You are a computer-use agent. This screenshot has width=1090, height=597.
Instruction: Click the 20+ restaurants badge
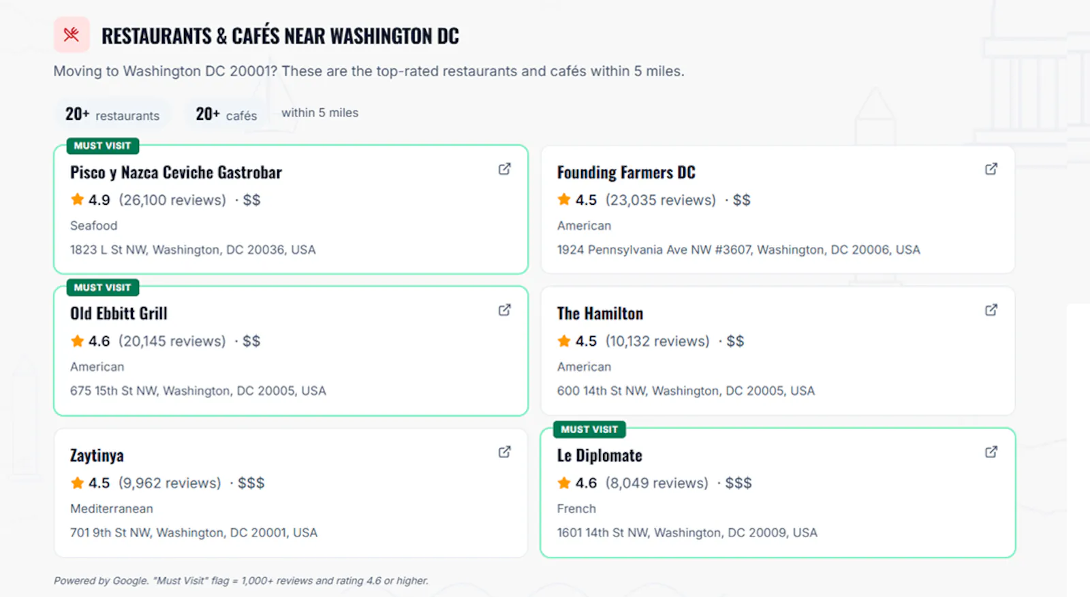[x=112, y=114]
